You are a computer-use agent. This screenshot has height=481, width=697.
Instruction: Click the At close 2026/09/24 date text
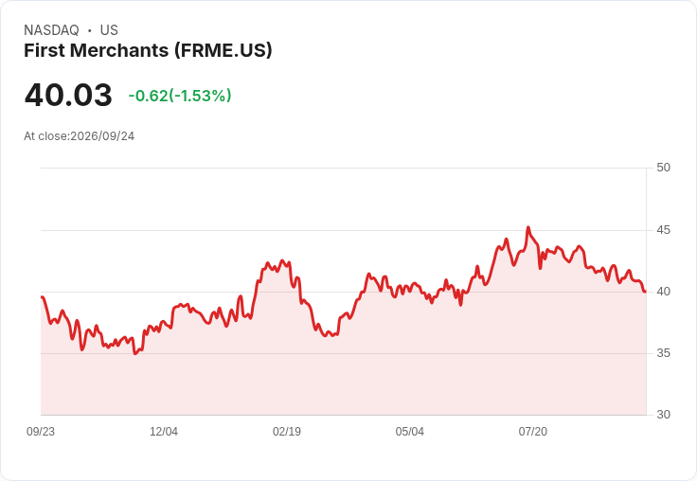point(80,136)
